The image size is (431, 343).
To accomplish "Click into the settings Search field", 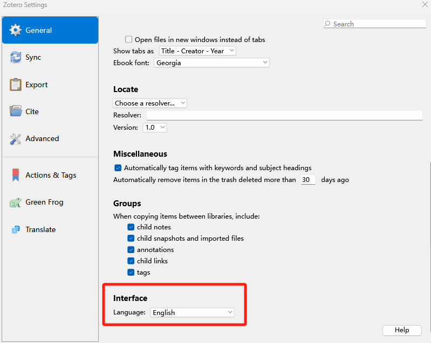I will [375, 24].
